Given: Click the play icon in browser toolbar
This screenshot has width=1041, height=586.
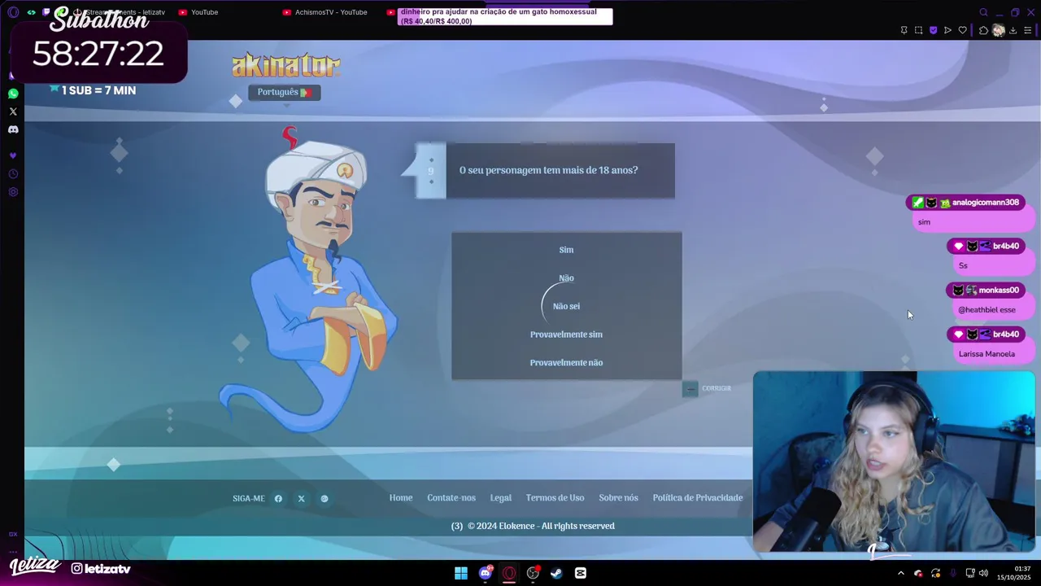Looking at the screenshot, I should click(x=947, y=30).
